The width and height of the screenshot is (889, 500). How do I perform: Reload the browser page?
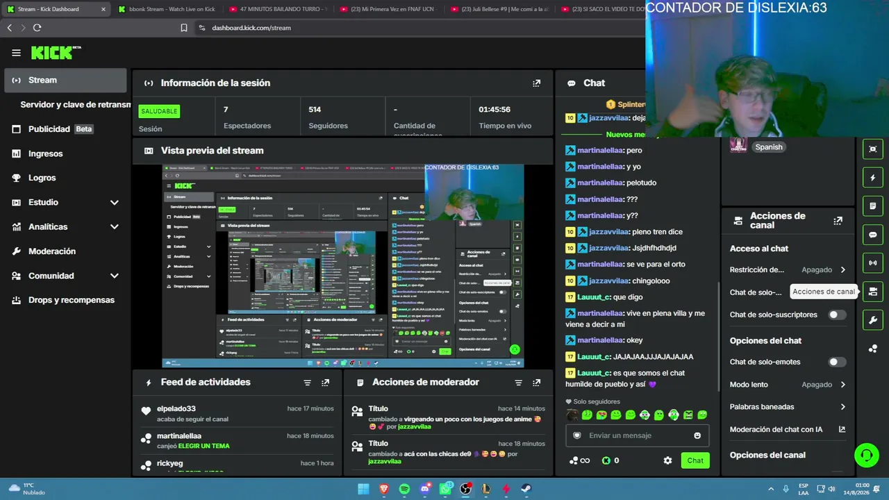pyautogui.click(x=37, y=28)
